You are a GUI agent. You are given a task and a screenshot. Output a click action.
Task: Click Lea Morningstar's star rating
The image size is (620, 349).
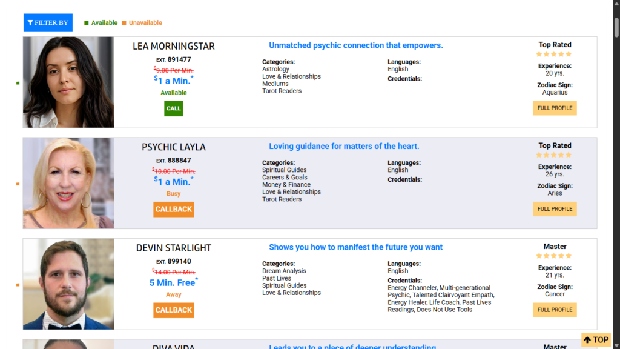click(x=554, y=54)
